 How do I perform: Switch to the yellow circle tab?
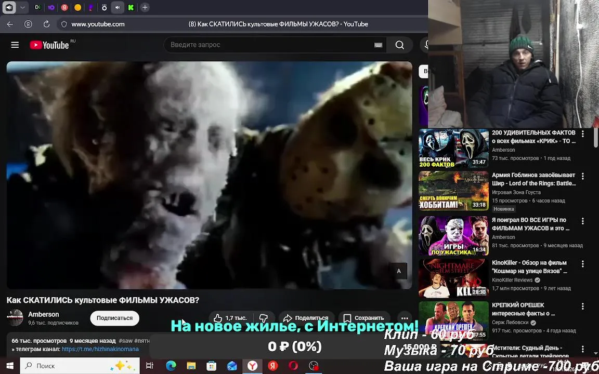click(x=77, y=7)
